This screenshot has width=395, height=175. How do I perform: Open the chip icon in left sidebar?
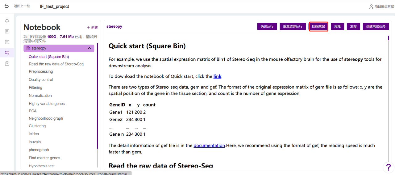point(7,21)
